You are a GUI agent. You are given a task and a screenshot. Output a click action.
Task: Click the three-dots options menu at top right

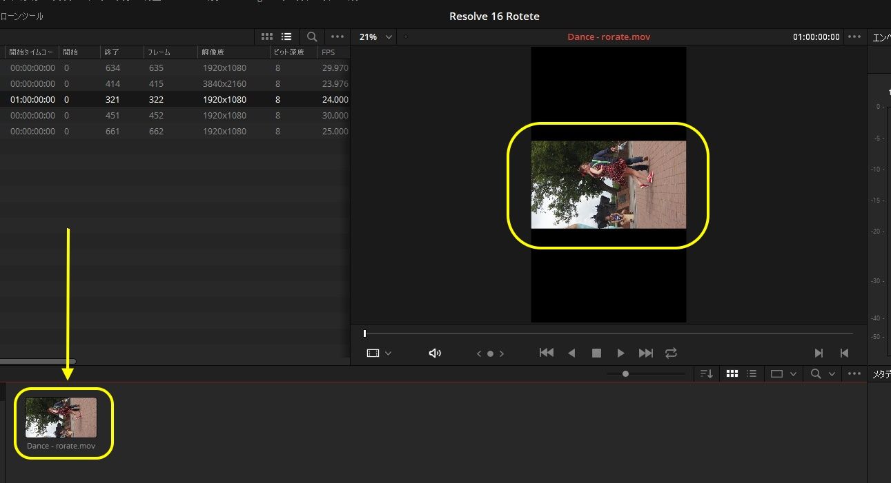854,37
